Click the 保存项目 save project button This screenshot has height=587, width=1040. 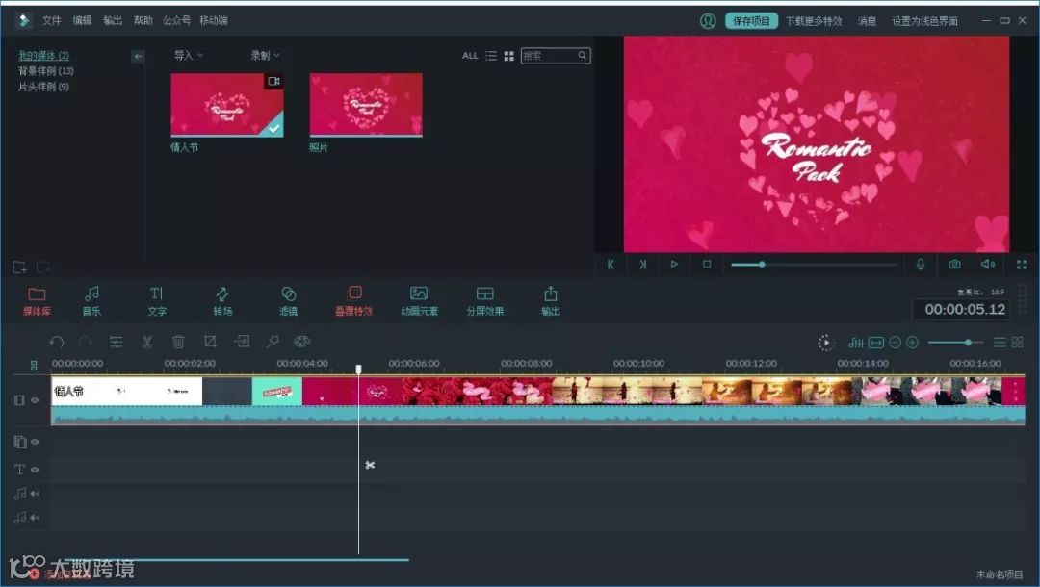click(752, 20)
